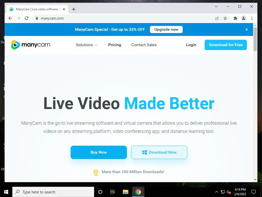Screen dimensions: 262x197
Task: Open the tab search chevron in title bar
Action: (216, 6)
